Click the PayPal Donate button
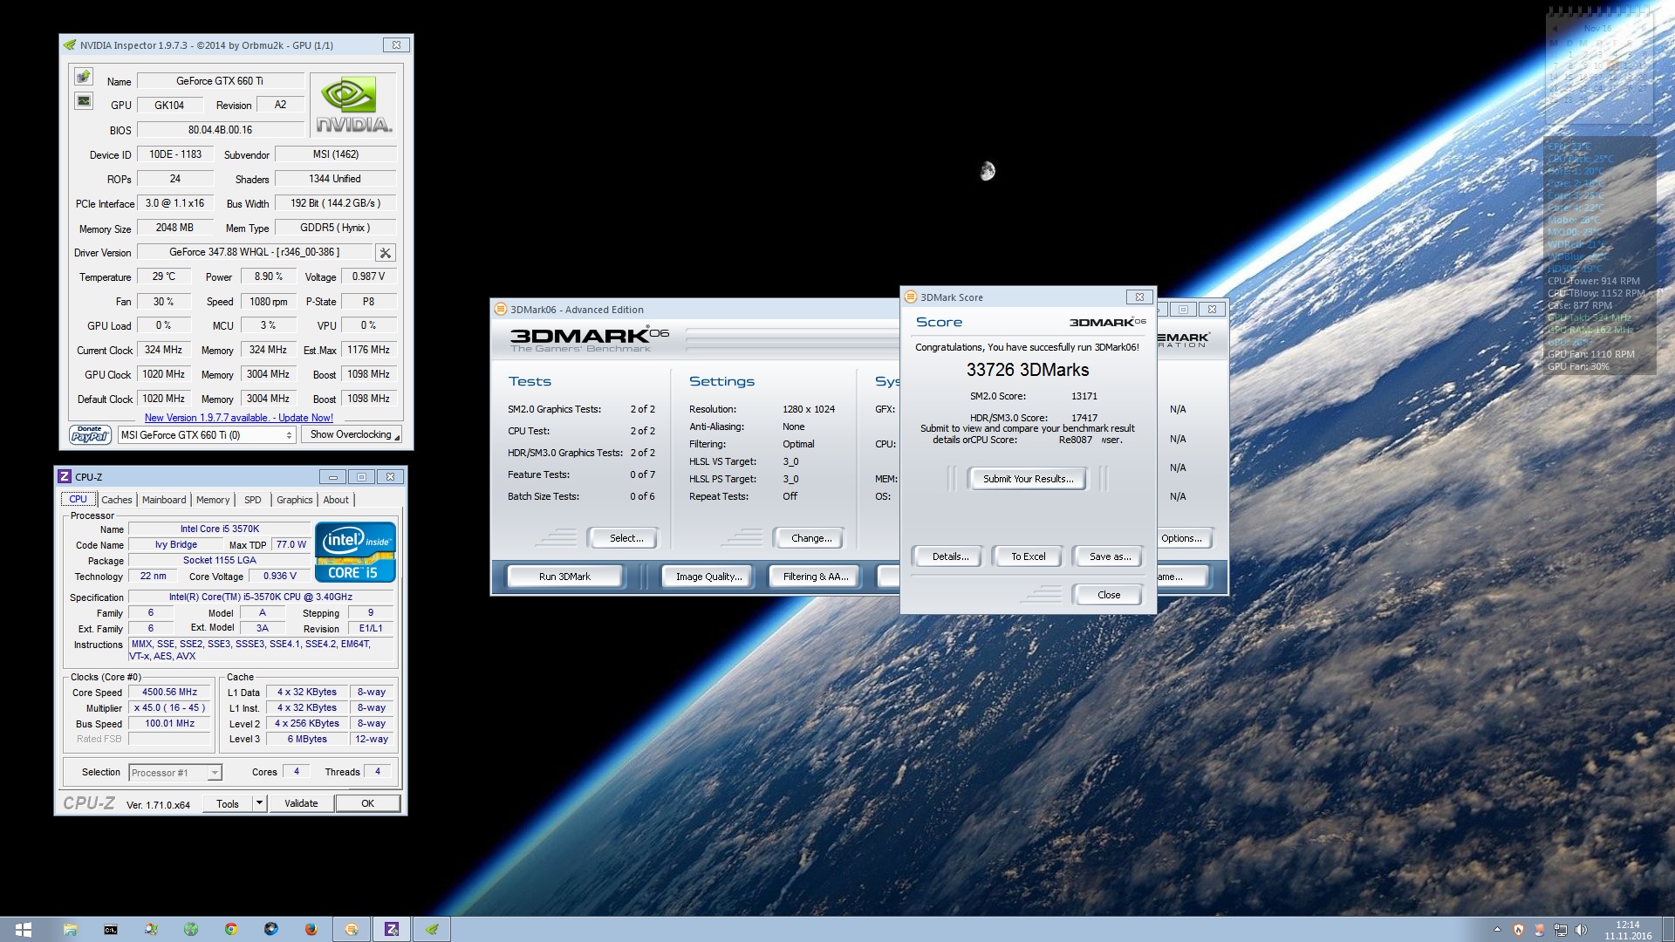Screen dimensions: 1675x942 point(90,434)
